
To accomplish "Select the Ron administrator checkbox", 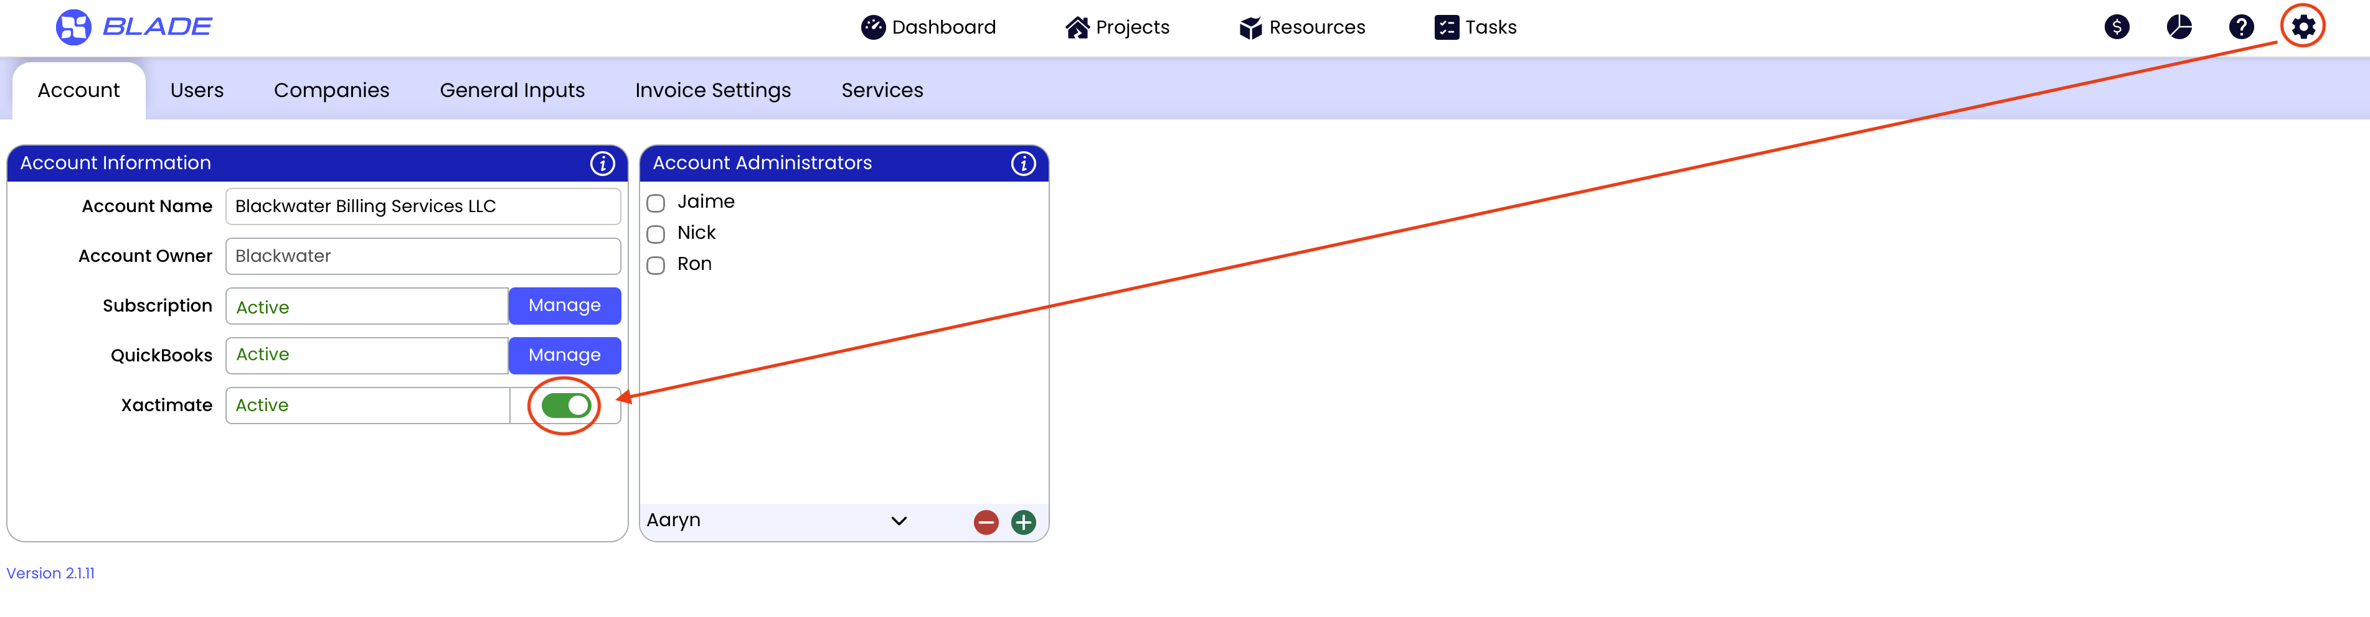I will tap(656, 266).
